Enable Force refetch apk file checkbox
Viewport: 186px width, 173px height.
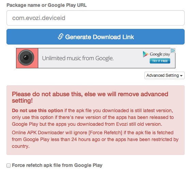9,166
